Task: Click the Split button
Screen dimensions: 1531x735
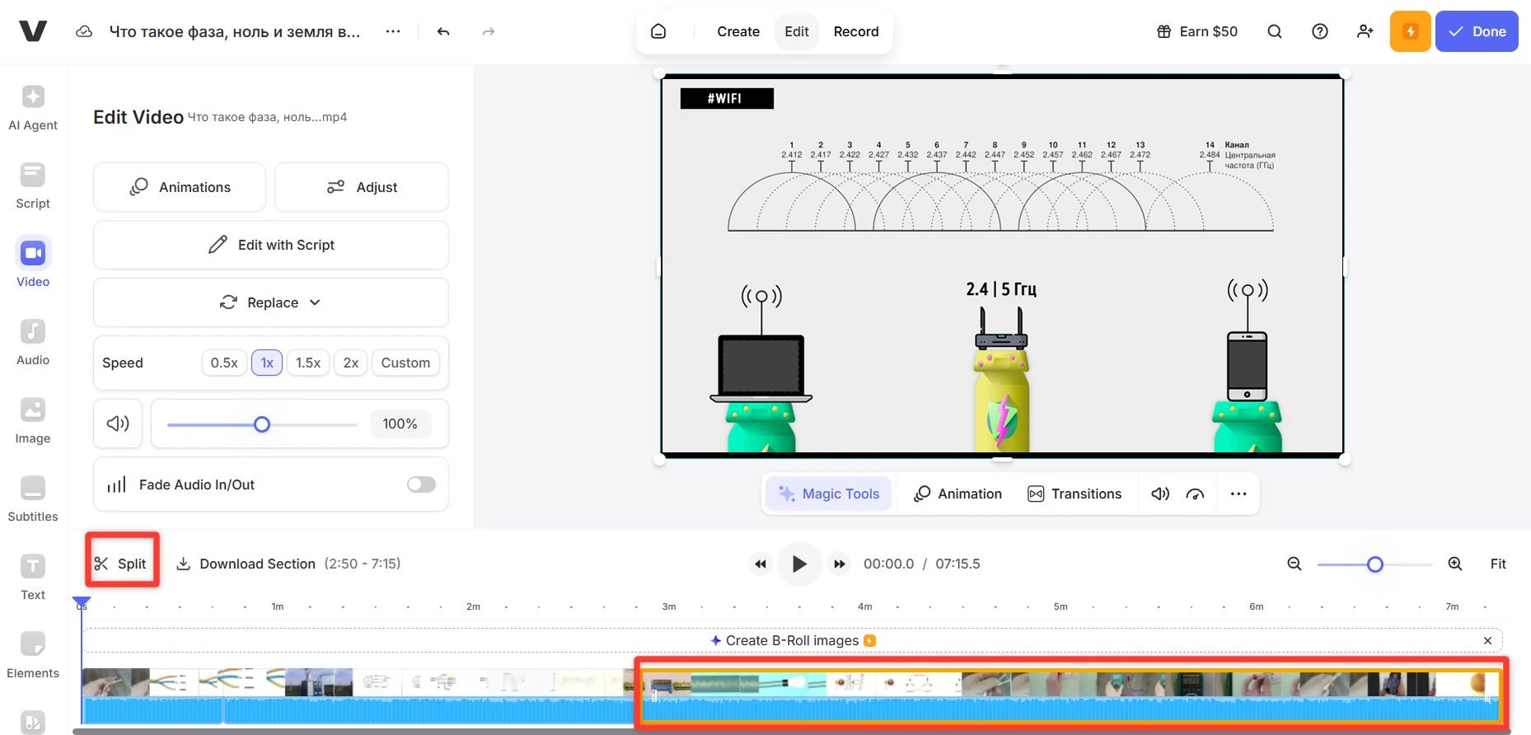Action: coord(121,564)
